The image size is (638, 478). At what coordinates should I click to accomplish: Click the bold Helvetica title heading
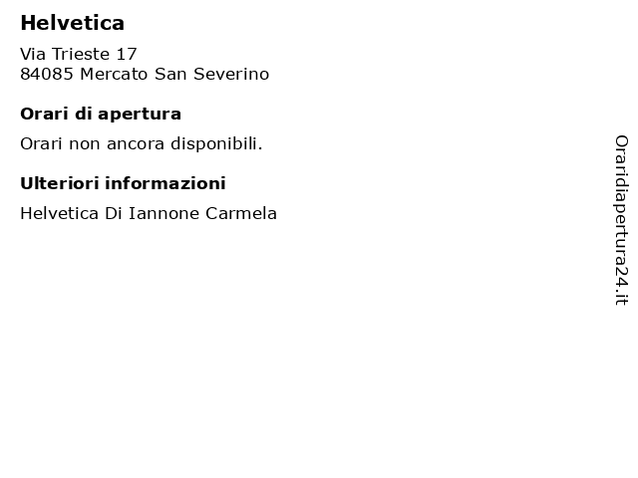click(72, 23)
